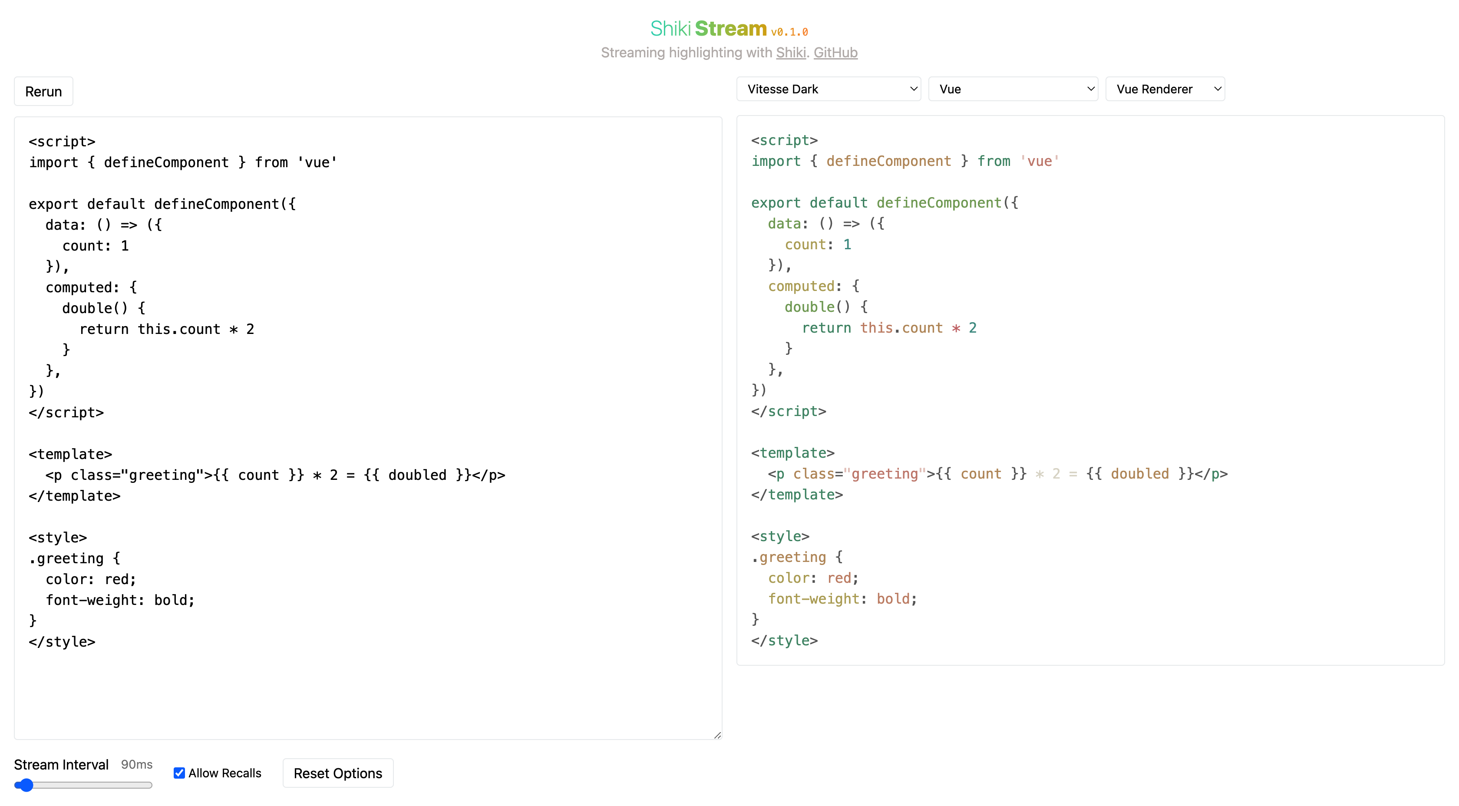Viewport: 1459px width, 806px height.
Task: Click the Reset Options button
Action: 338,773
